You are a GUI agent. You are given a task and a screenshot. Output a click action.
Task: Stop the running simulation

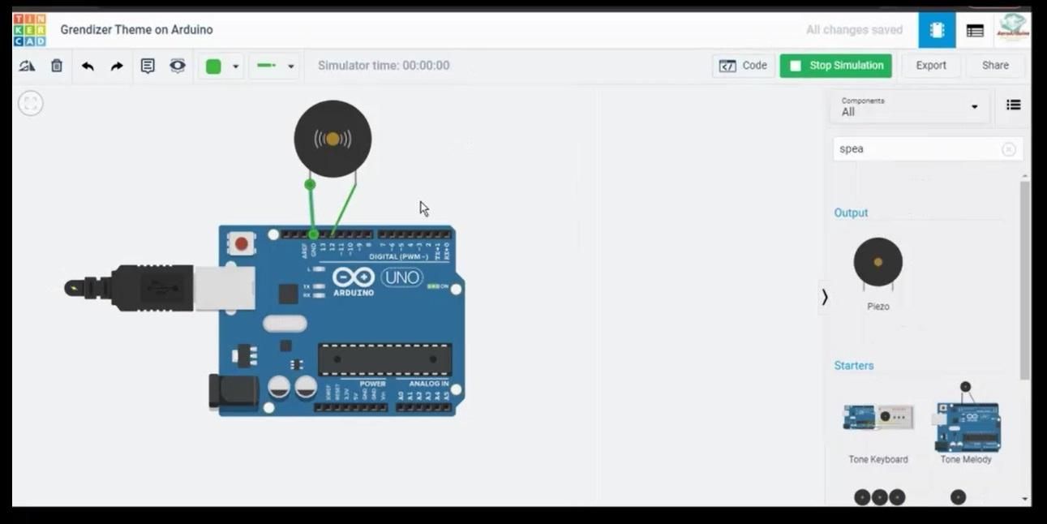[x=835, y=66]
